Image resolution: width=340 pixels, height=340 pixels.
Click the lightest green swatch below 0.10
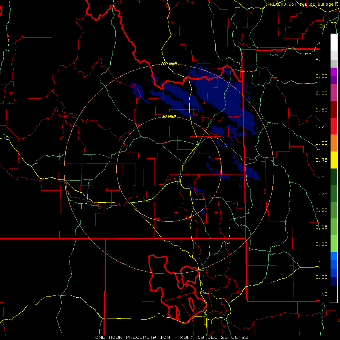(x=334, y=244)
